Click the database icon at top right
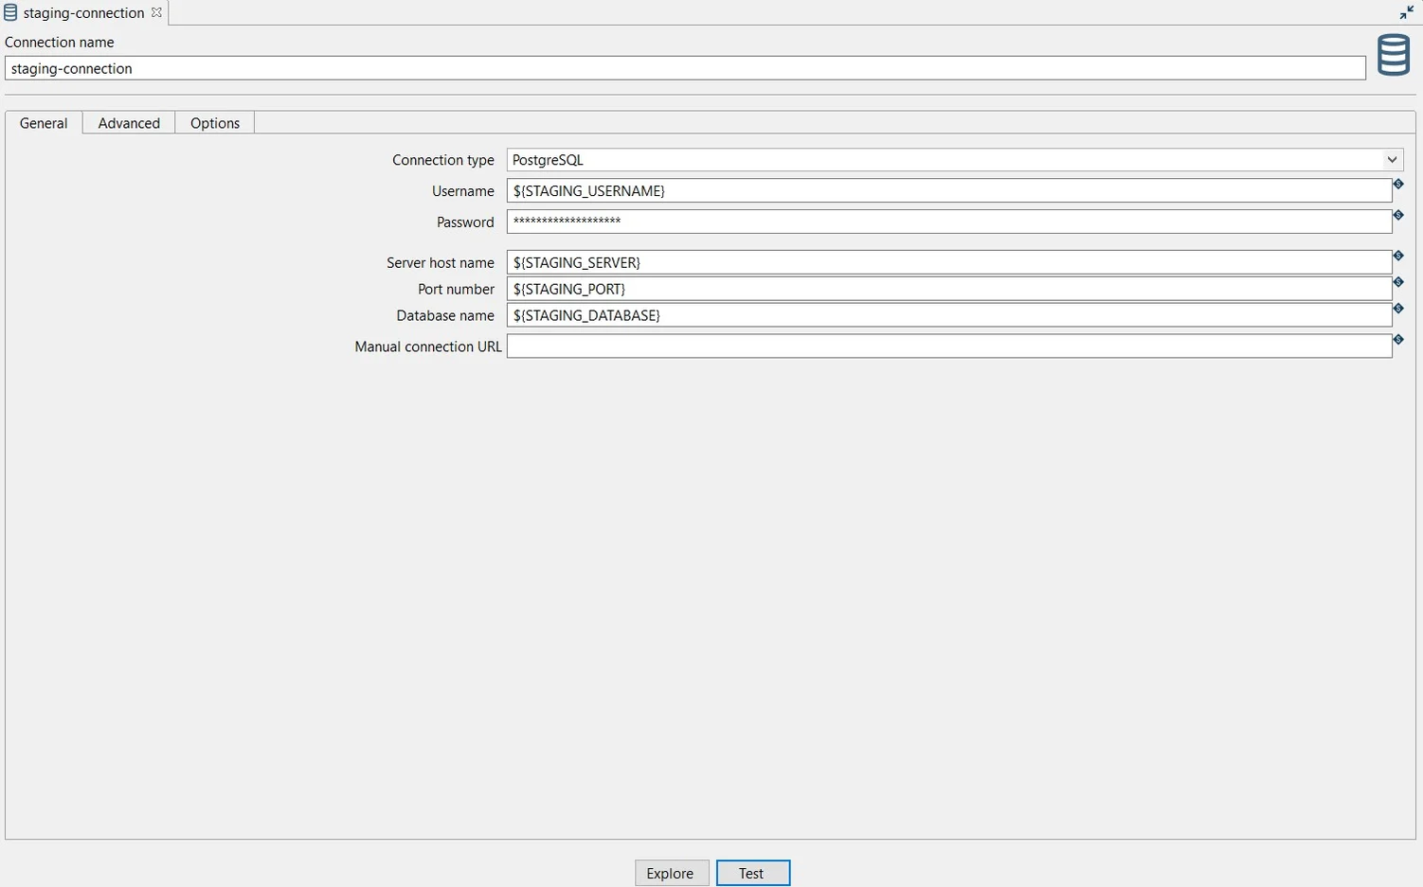The width and height of the screenshot is (1423, 887). [x=1394, y=55]
